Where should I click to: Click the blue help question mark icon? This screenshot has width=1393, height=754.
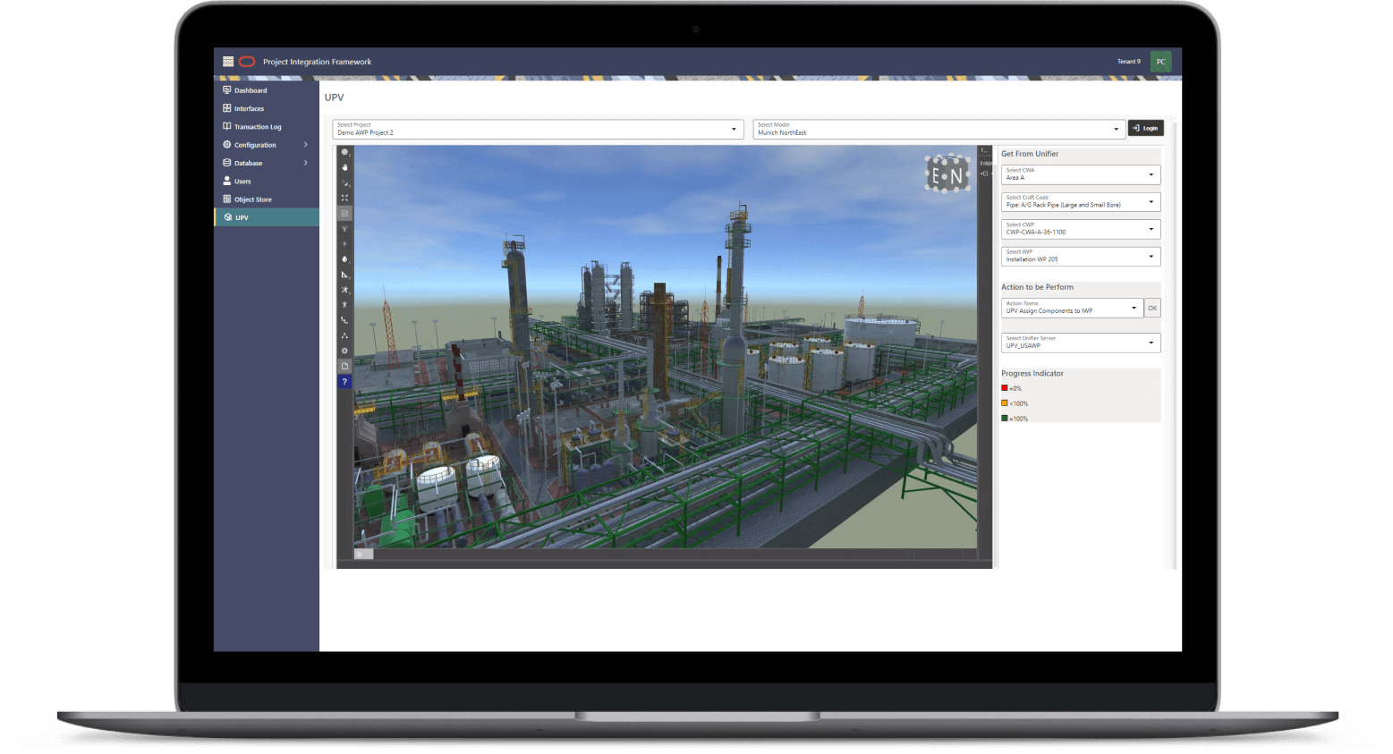(x=344, y=382)
